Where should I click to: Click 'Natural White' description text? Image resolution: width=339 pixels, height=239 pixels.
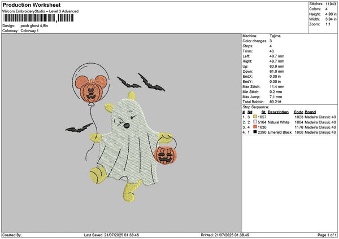tap(279, 122)
